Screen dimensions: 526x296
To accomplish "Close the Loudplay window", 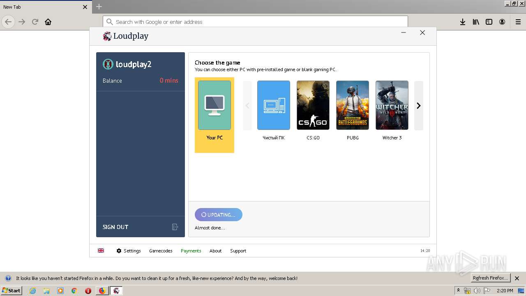I will [x=422, y=32].
